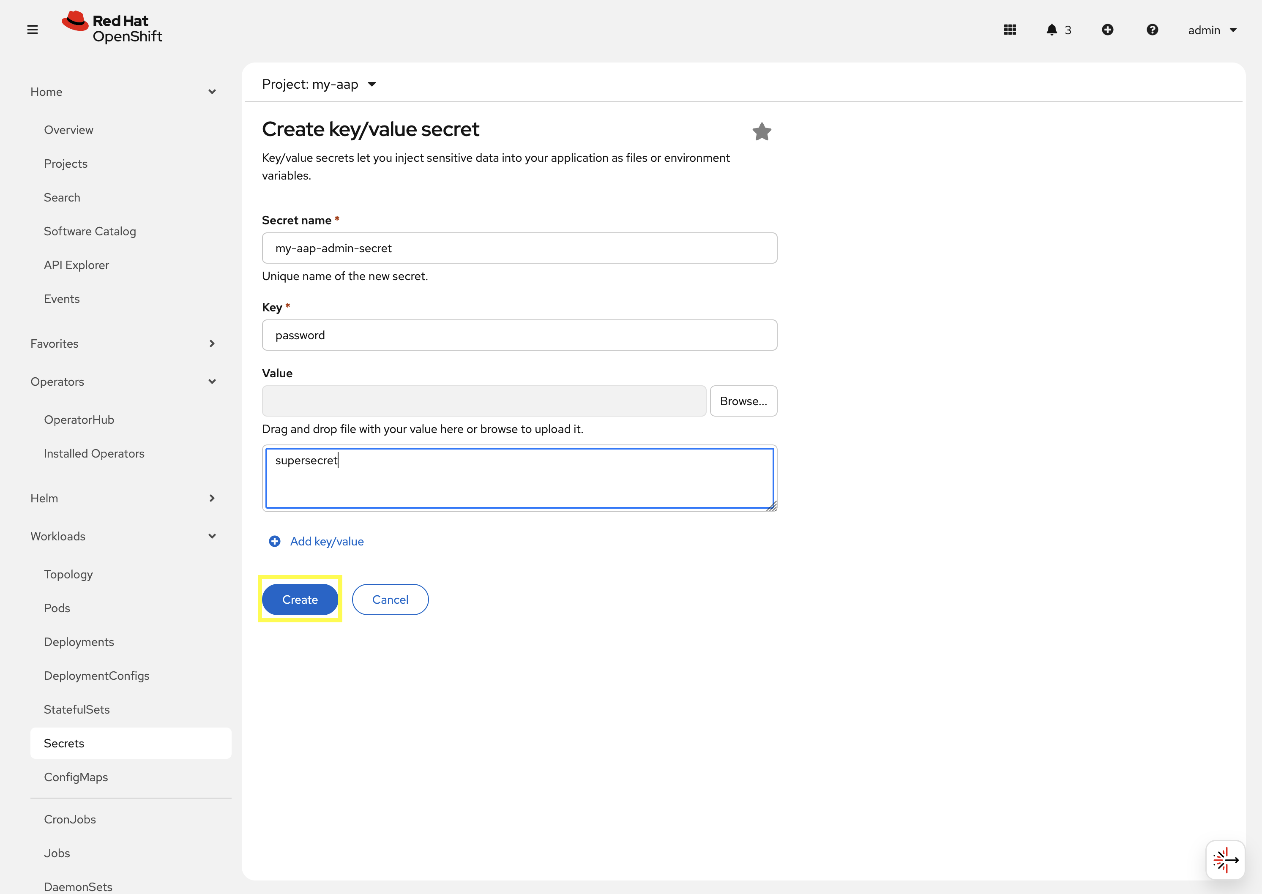
Task: Open ConfigMaps in the sidebar
Action: (76, 777)
